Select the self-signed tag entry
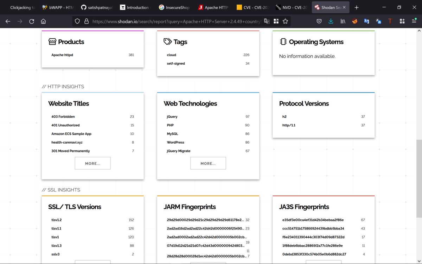The height and width of the screenshot is (264, 422). tap(176, 64)
